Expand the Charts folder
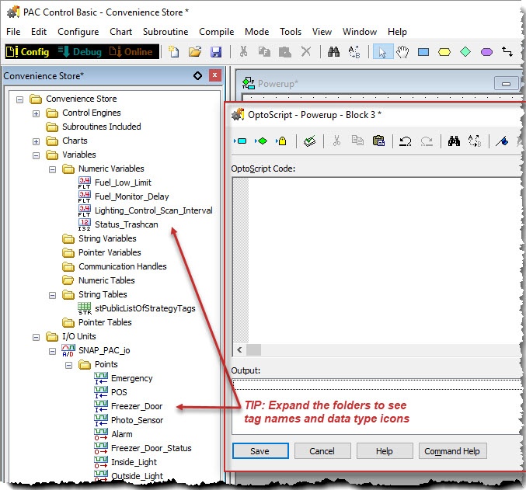Viewport: 526px width, 490px height. [x=36, y=141]
